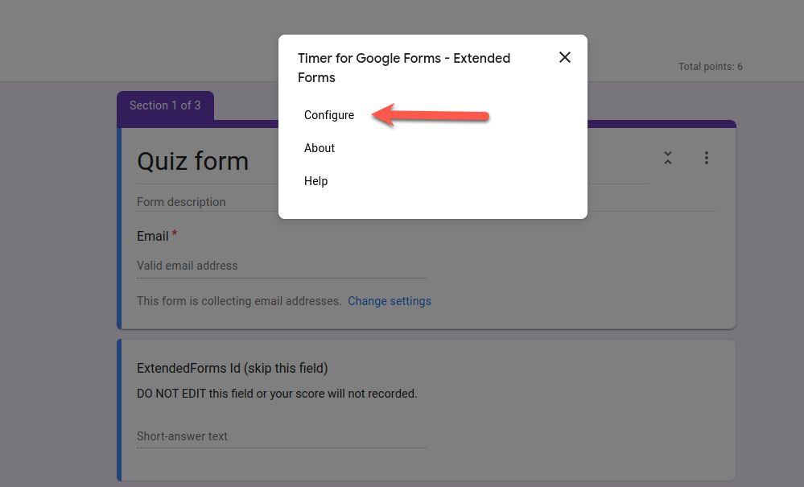The height and width of the screenshot is (487, 804).
Task: Select About in the add-on menu
Action: [x=320, y=148]
